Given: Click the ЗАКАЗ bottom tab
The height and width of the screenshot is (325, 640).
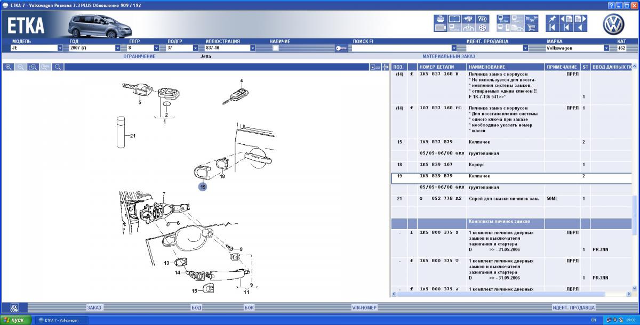Looking at the screenshot, I should click(94, 307).
